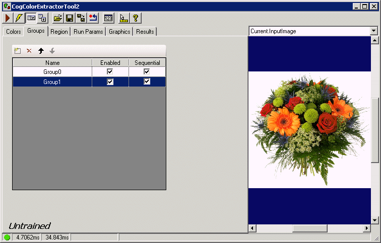This screenshot has height=243, width=381.
Task: Click the Run tool play icon
Action: pyautogui.click(x=8, y=18)
